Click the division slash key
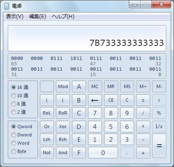Viewport: 174px width, 167px height. point(143,113)
